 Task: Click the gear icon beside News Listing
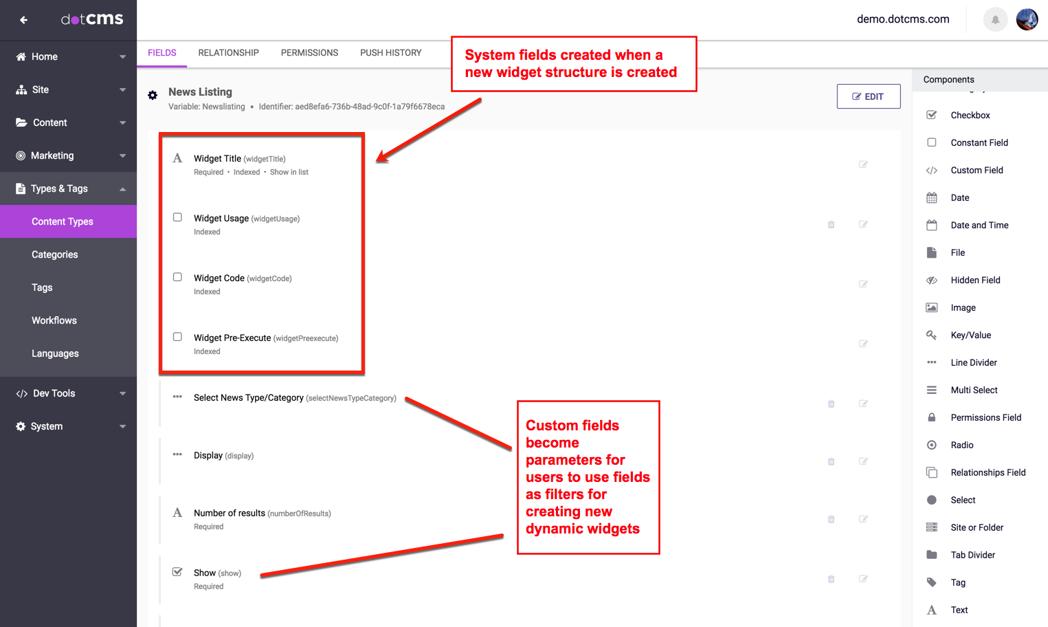pyautogui.click(x=153, y=96)
